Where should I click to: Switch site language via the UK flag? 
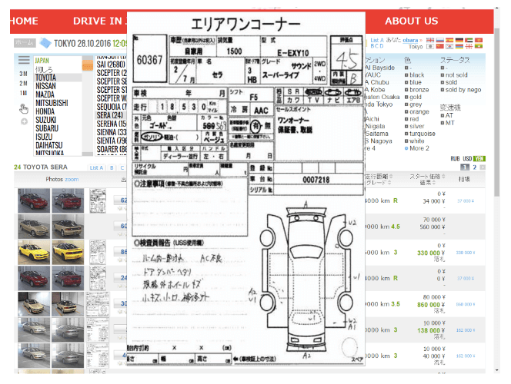pos(430,40)
